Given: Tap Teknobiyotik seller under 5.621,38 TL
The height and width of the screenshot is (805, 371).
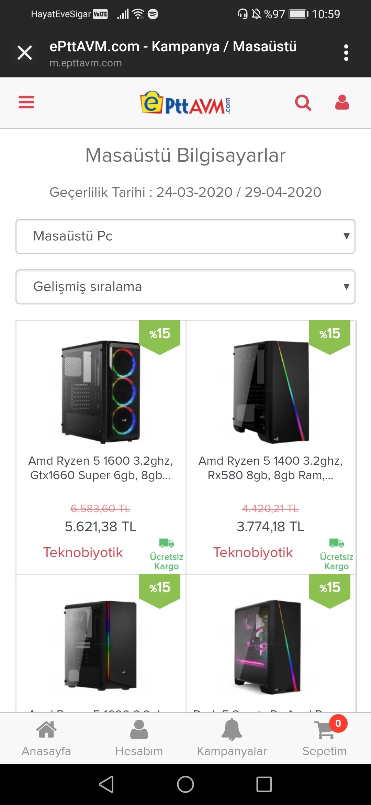Looking at the screenshot, I should (83, 552).
